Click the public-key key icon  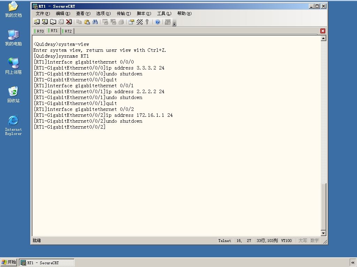pos(147,22)
